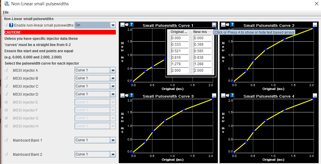Click the Original ms field showing 0.333
This screenshot has width=321, height=164.
point(180,45)
